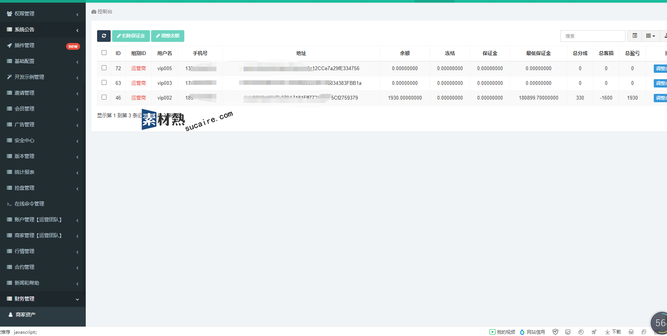Click image icon in browser status bar
The height and width of the screenshot is (336, 667).
tap(568, 332)
